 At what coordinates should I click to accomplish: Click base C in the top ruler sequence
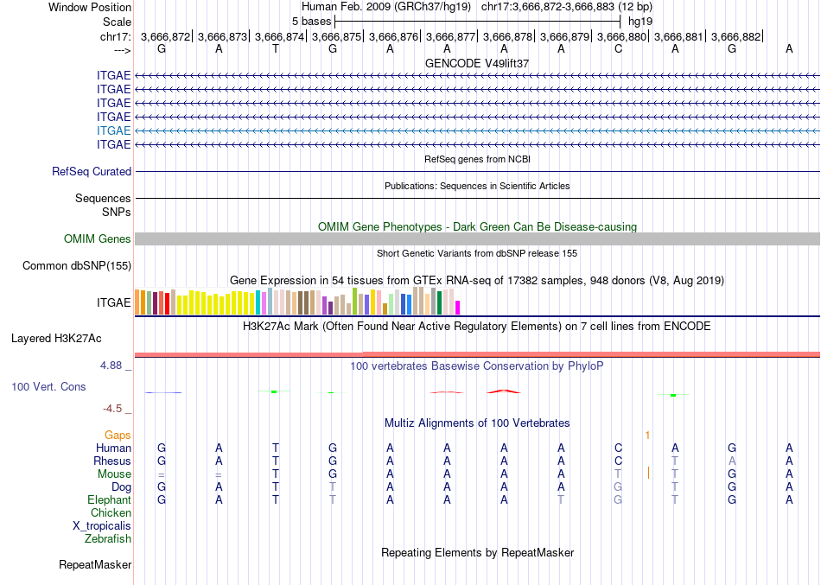click(x=619, y=48)
